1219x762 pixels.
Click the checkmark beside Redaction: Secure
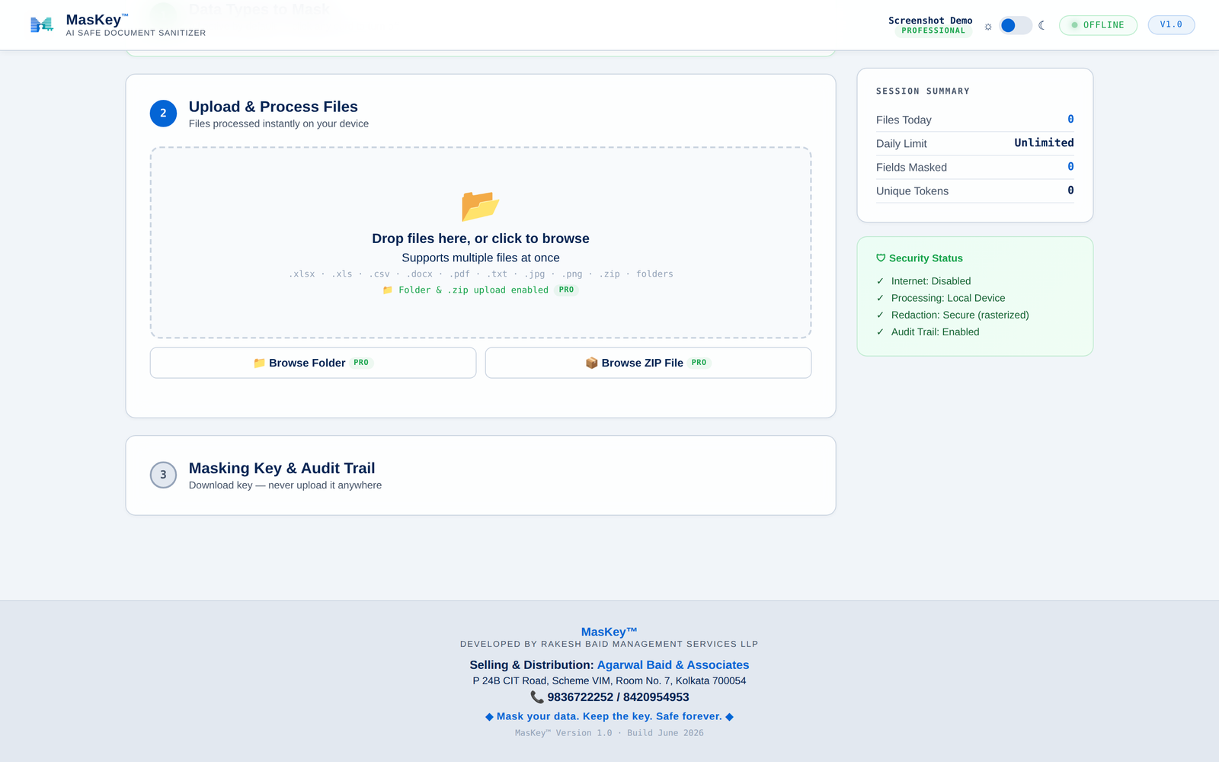pyautogui.click(x=880, y=315)
